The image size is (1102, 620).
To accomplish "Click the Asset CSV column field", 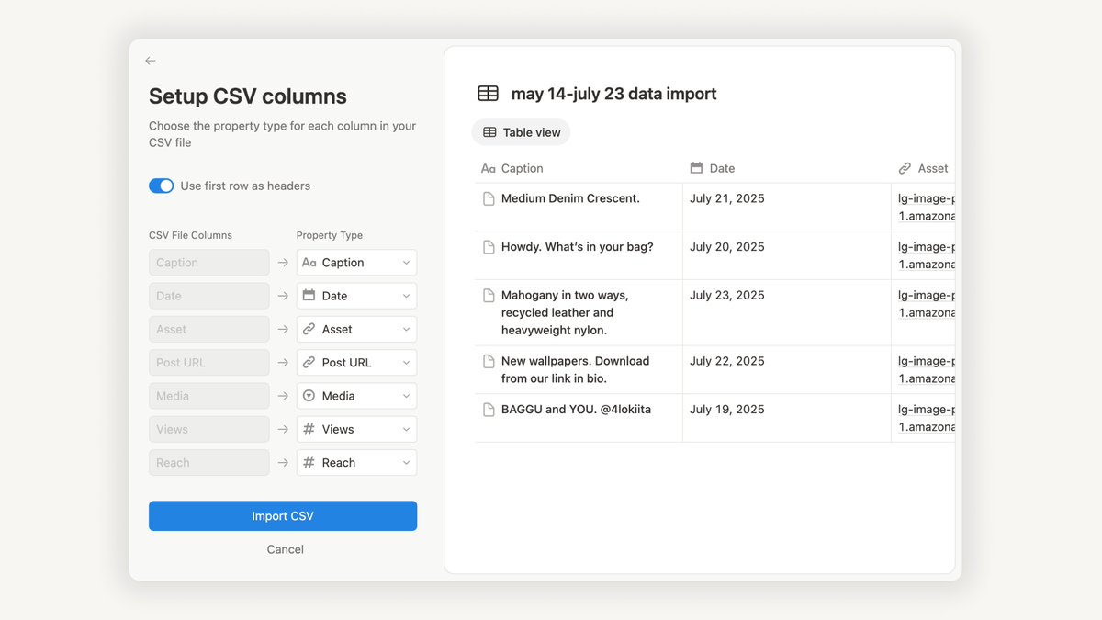I will (x=209, y=329).
